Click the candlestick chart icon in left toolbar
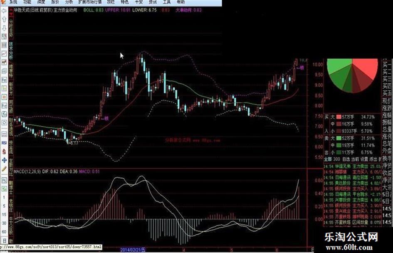The width and height of the screenshot is (393, 253). click(4, 62)
